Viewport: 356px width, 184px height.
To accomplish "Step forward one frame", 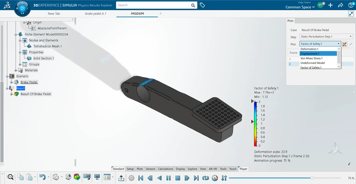I will tap(187, 178).
